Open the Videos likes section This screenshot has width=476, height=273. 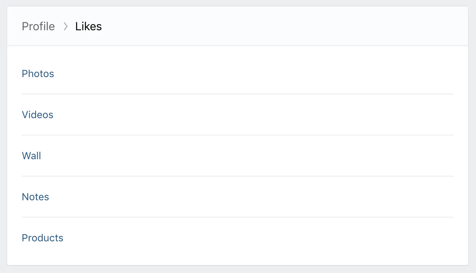point(37,115)
